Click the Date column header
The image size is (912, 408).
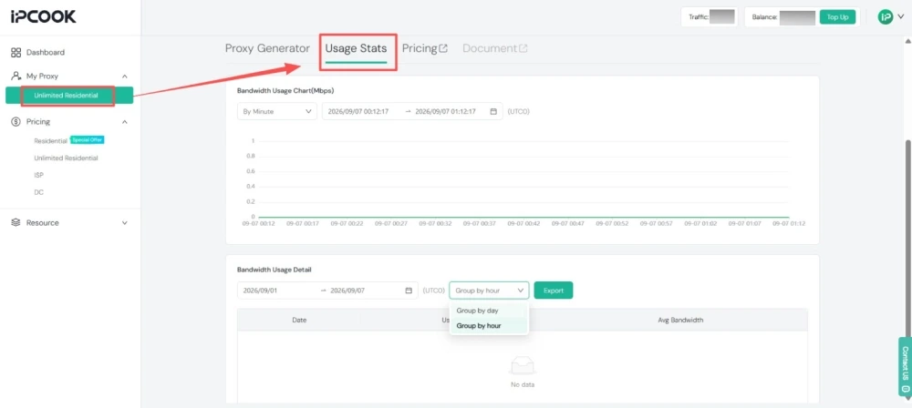(299, 321)
